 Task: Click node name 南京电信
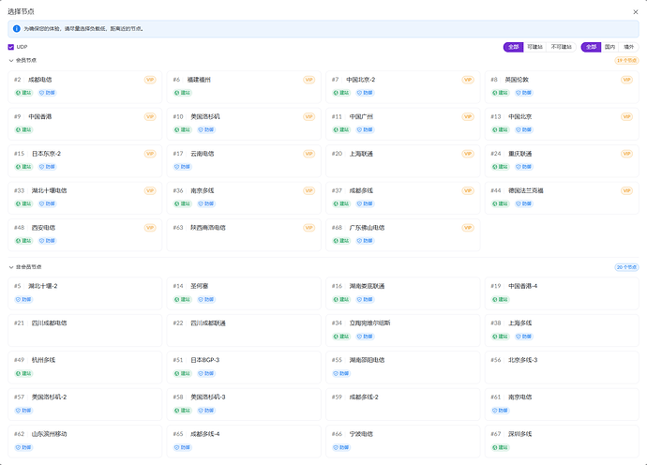(519, 397)
